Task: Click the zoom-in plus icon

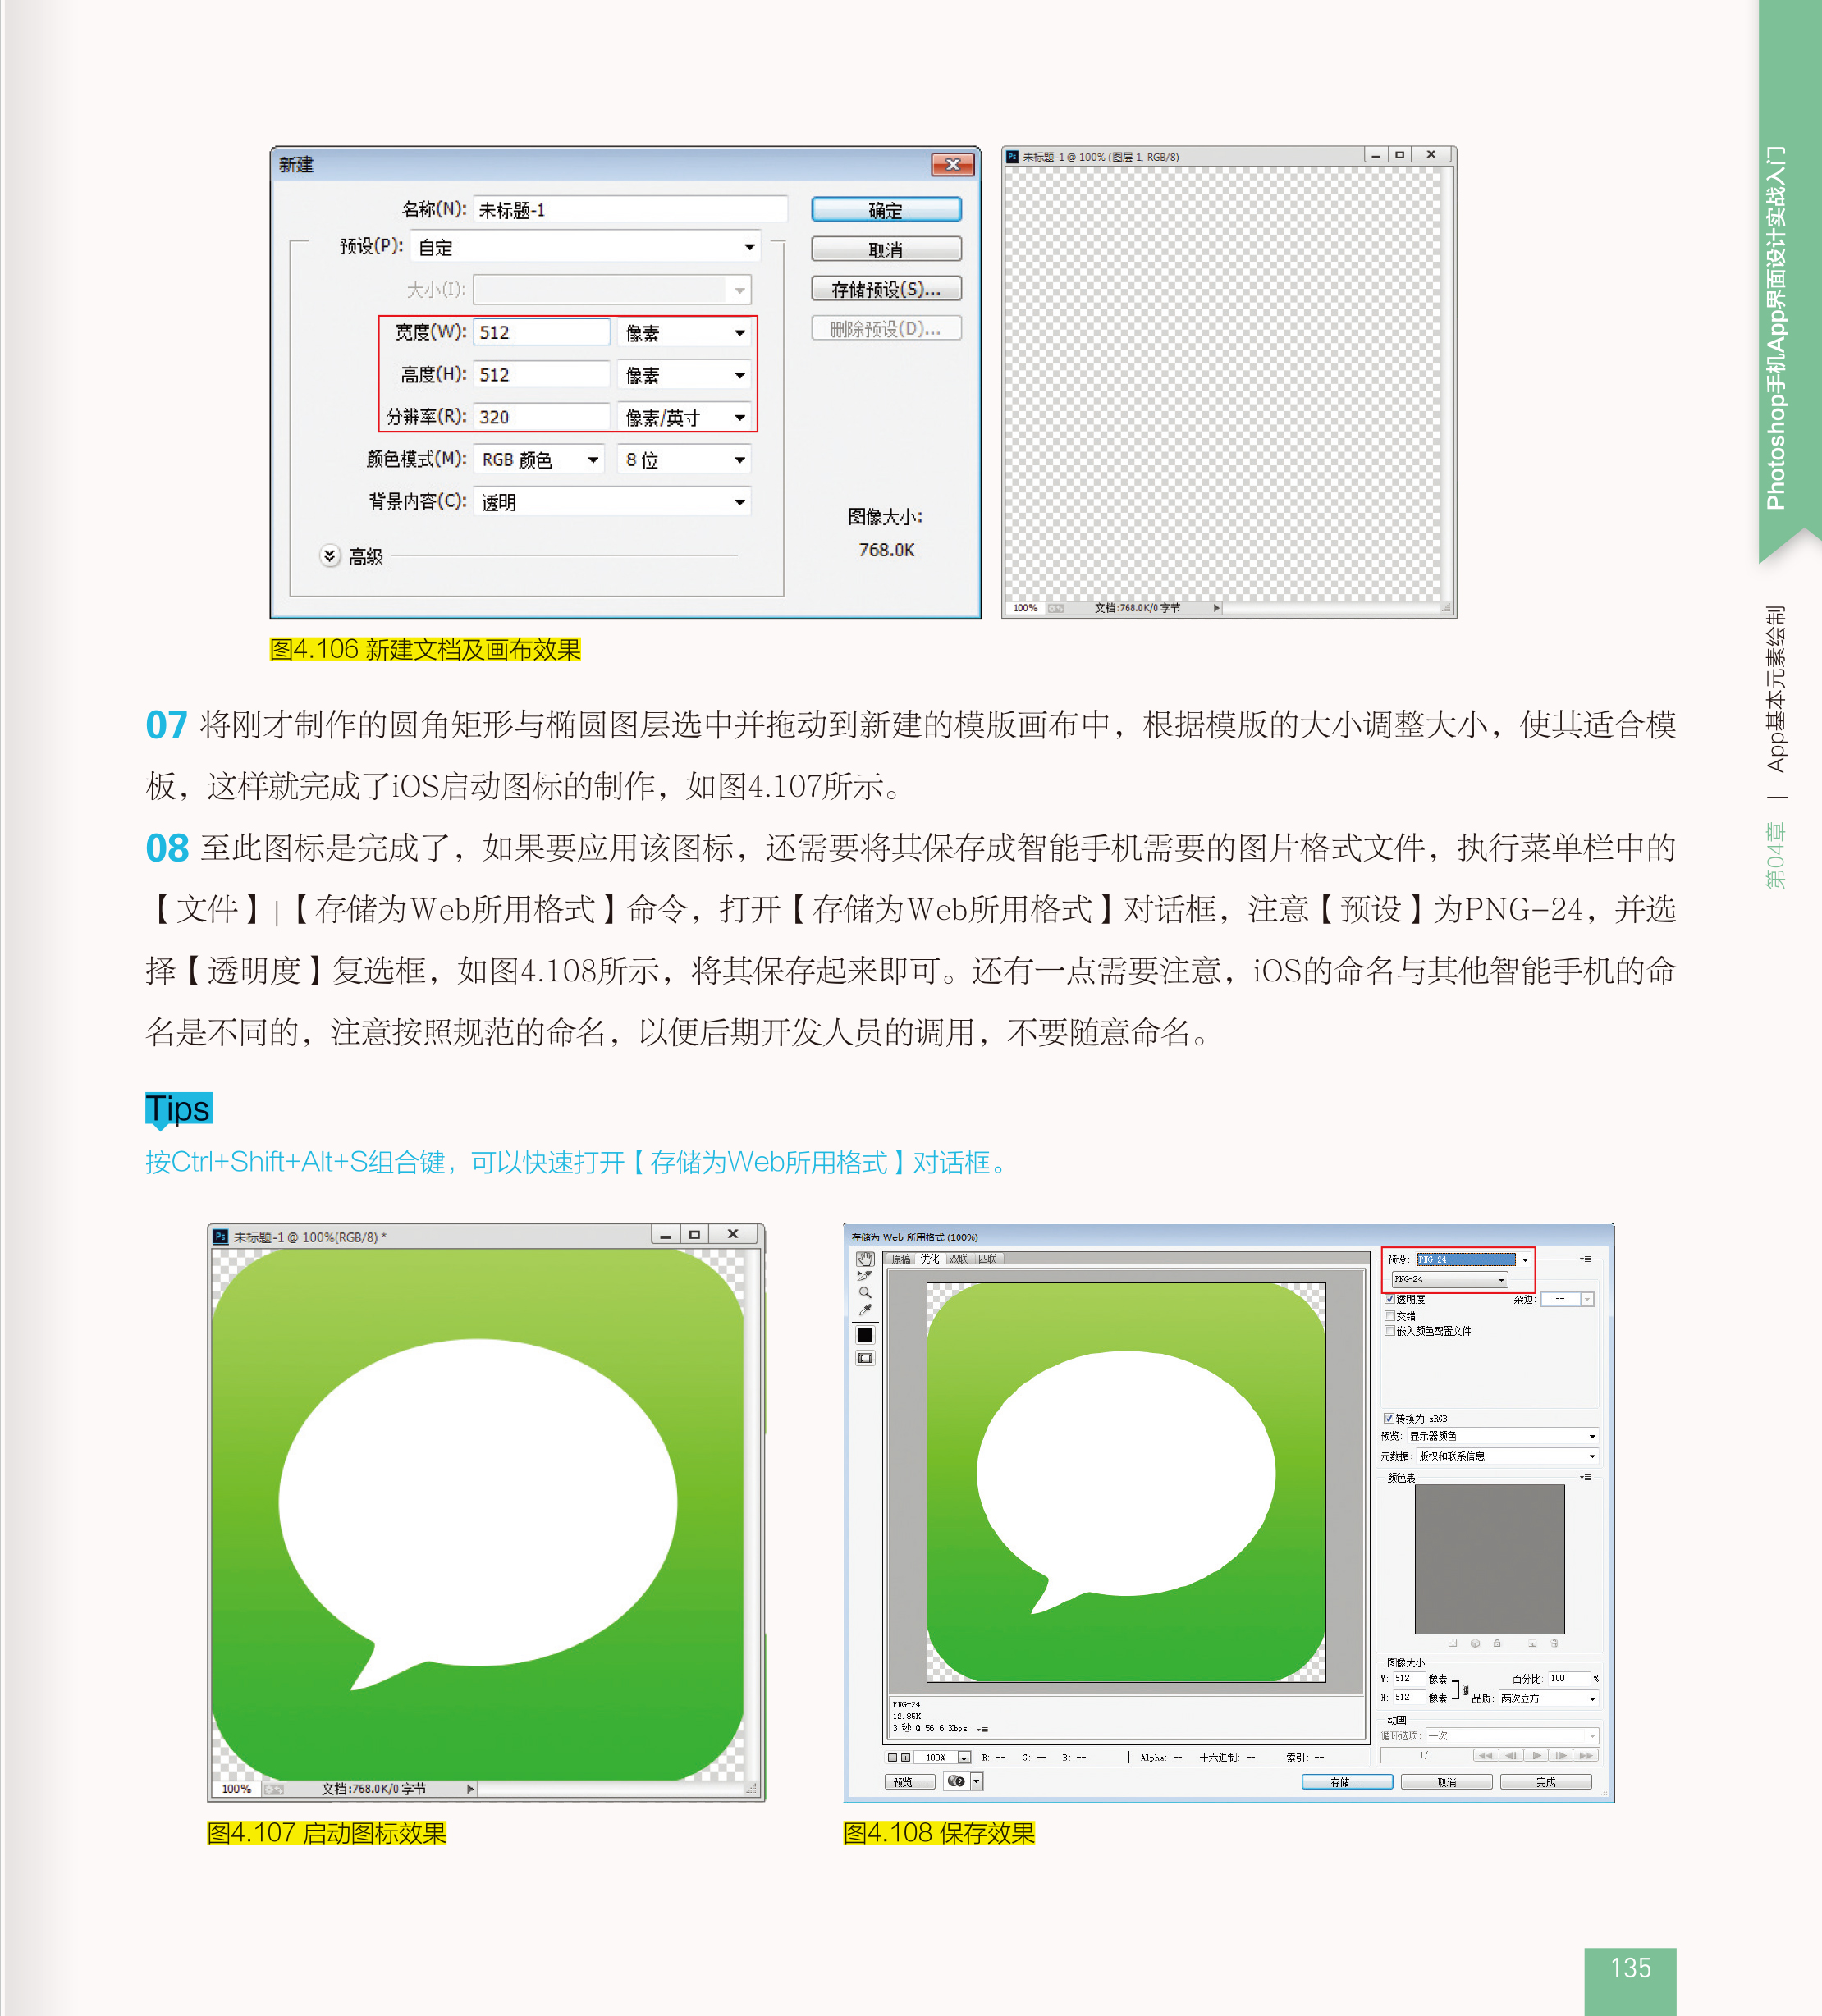Action: click(906, 1757)
